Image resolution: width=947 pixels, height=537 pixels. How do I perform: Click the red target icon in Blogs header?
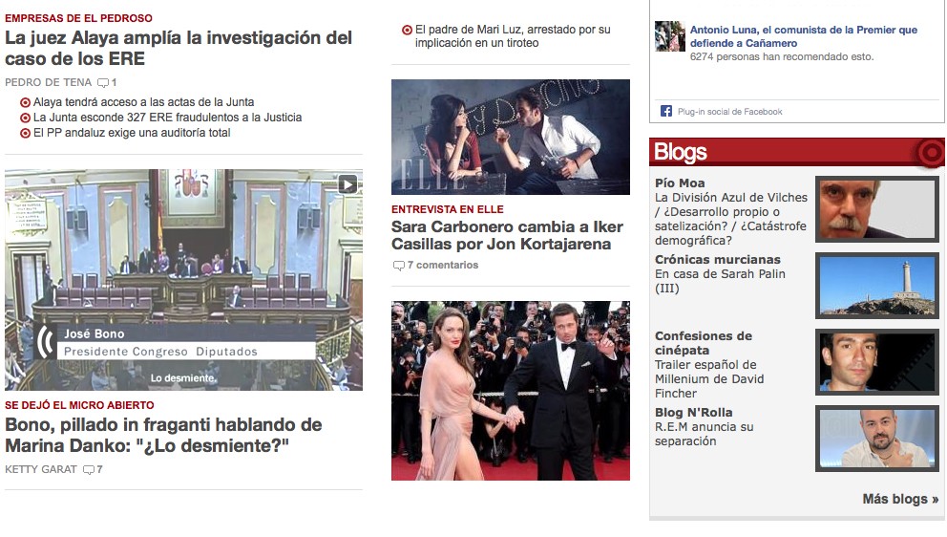click(928, 153)
